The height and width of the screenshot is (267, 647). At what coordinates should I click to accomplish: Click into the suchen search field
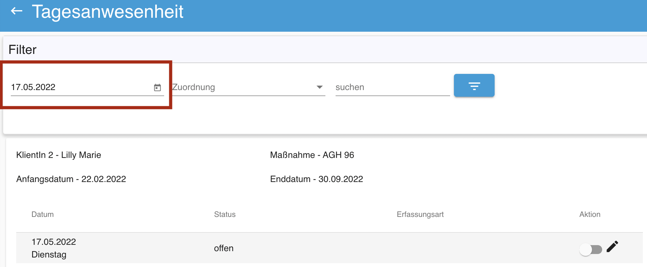tap(392, 87)
